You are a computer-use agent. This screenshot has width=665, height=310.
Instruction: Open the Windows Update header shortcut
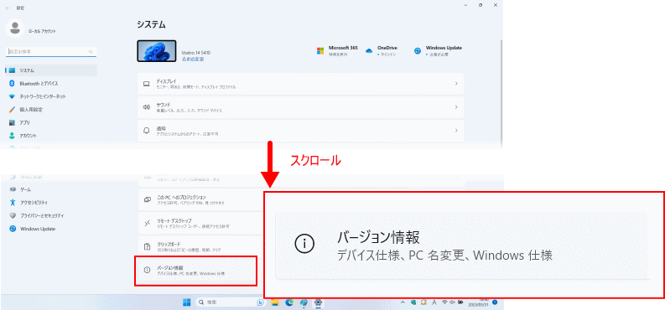click(x=438, y=51)
